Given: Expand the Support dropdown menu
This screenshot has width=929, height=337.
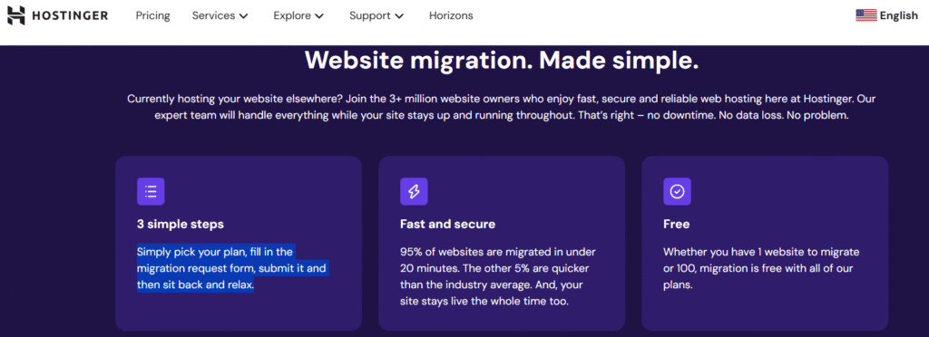Looking at the screenshot, I should coord(376,16).
